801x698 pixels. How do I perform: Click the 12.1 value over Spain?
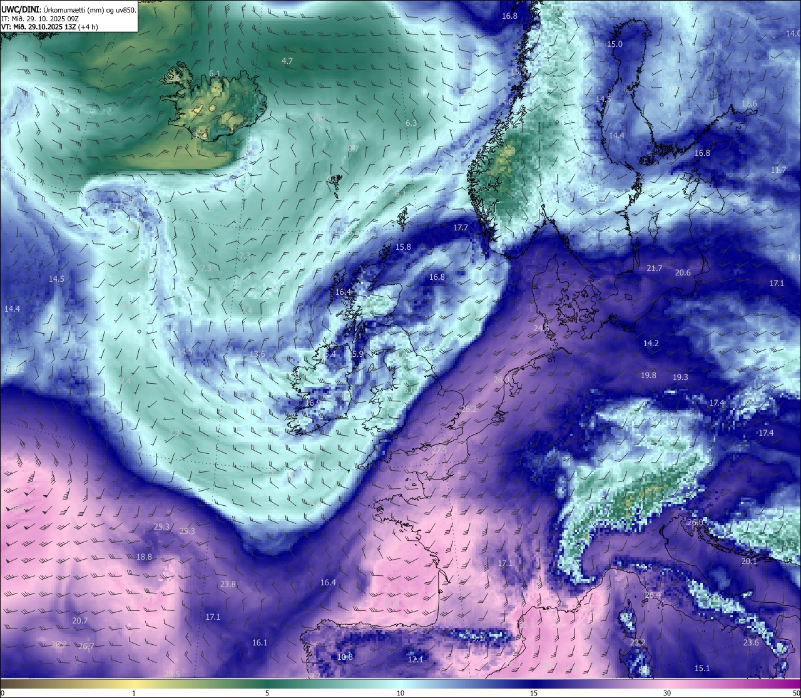click(x=416, y=660)
